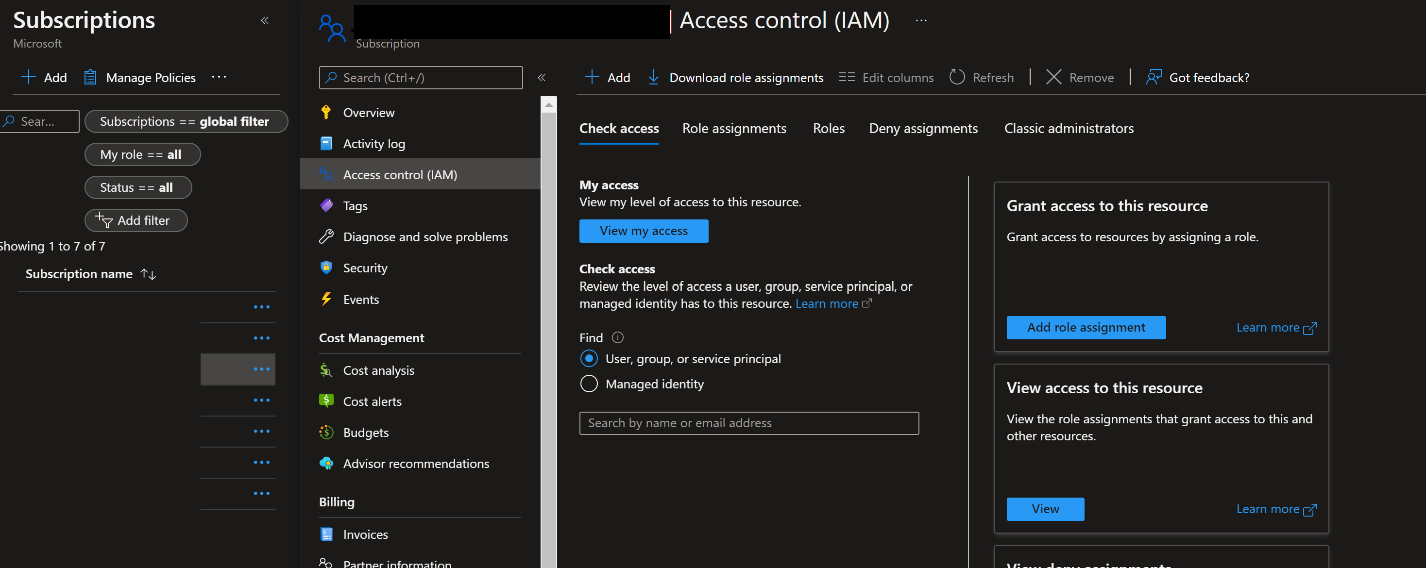The height and width of the screenshot is (568, 1426).
Task: Toggle My role equals all filter
Action: pos(140,153)
